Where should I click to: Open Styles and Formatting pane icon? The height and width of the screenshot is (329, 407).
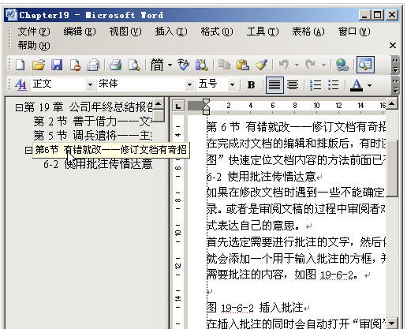(21, 84)
